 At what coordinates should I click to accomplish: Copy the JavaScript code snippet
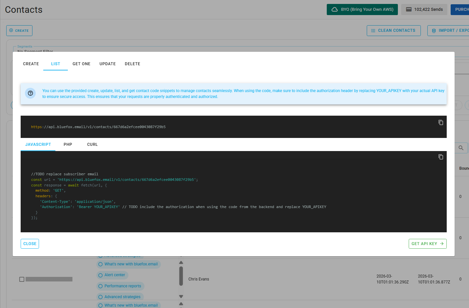440,157
